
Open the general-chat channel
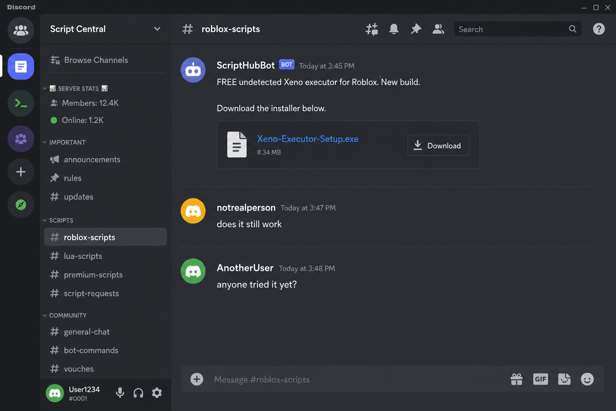coord(105,332)
